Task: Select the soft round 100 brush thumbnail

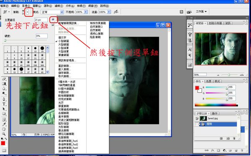Action: [28, 63]
